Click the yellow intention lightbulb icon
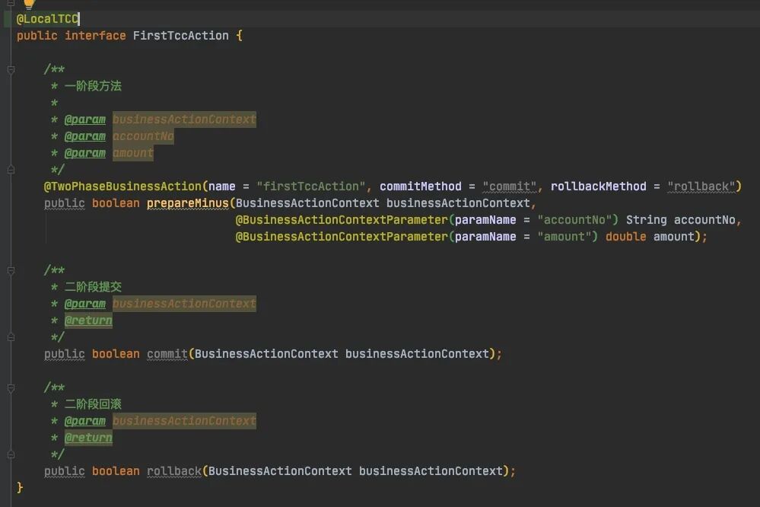This screenshot has width=760, height=507. click(29, 4)
